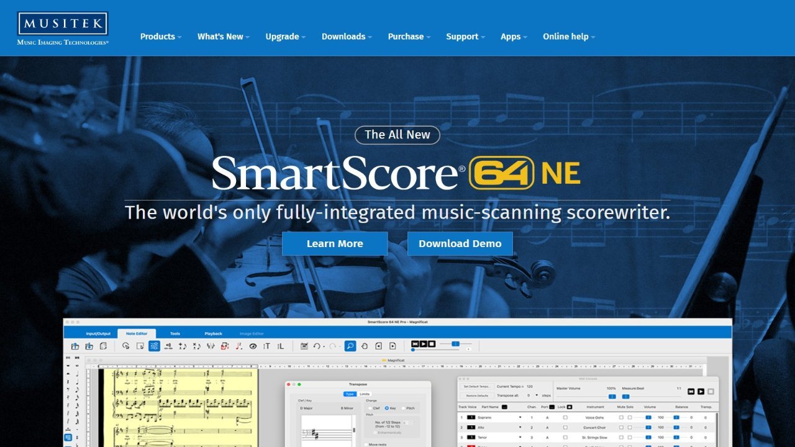Click play in the MIDI console window

(x=701, y=391)
